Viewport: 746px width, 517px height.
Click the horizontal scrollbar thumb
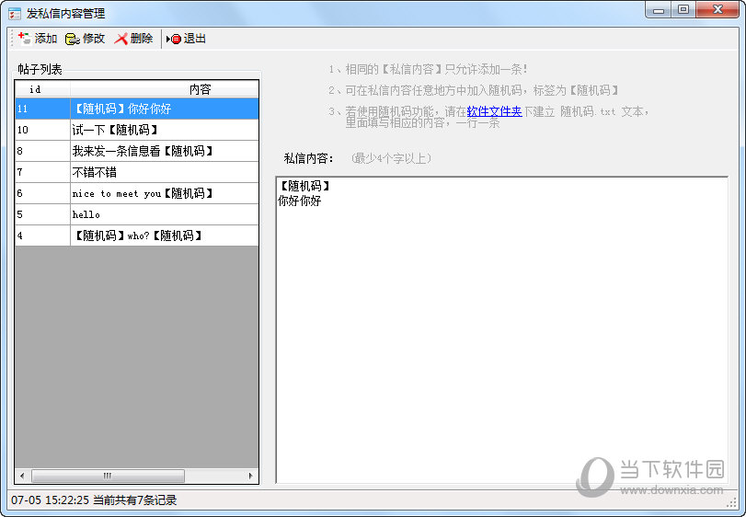click(x=108, y=476)
